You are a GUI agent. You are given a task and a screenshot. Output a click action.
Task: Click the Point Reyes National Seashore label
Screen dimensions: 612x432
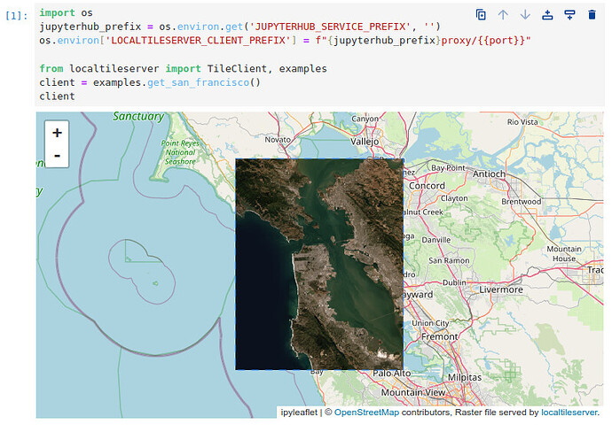(180, 152)
